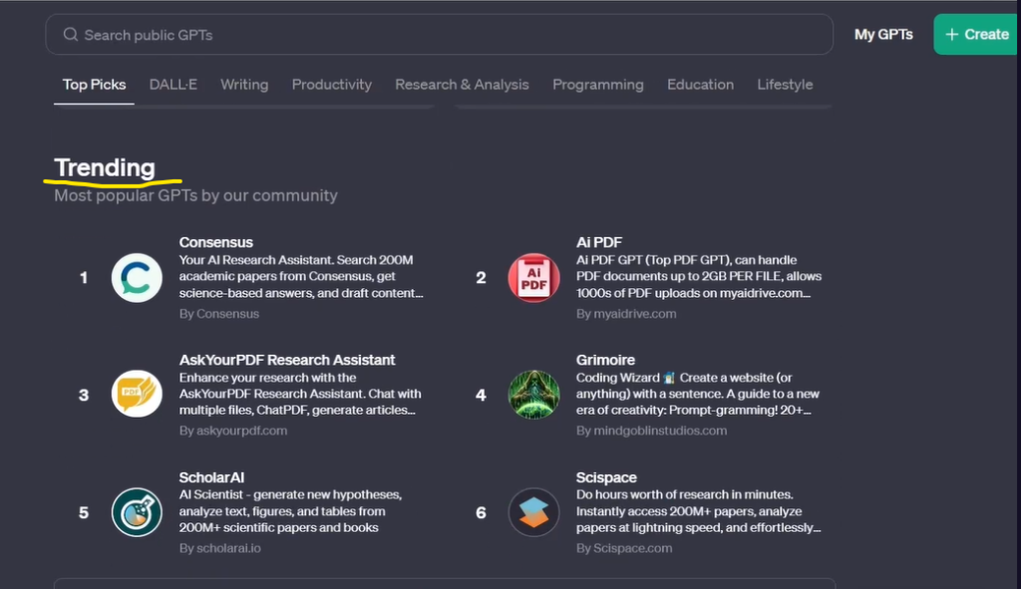Click the Grimoire 'Coding Wizard' description
Viewport: 1021px width, 589px height.
point(698,394)
